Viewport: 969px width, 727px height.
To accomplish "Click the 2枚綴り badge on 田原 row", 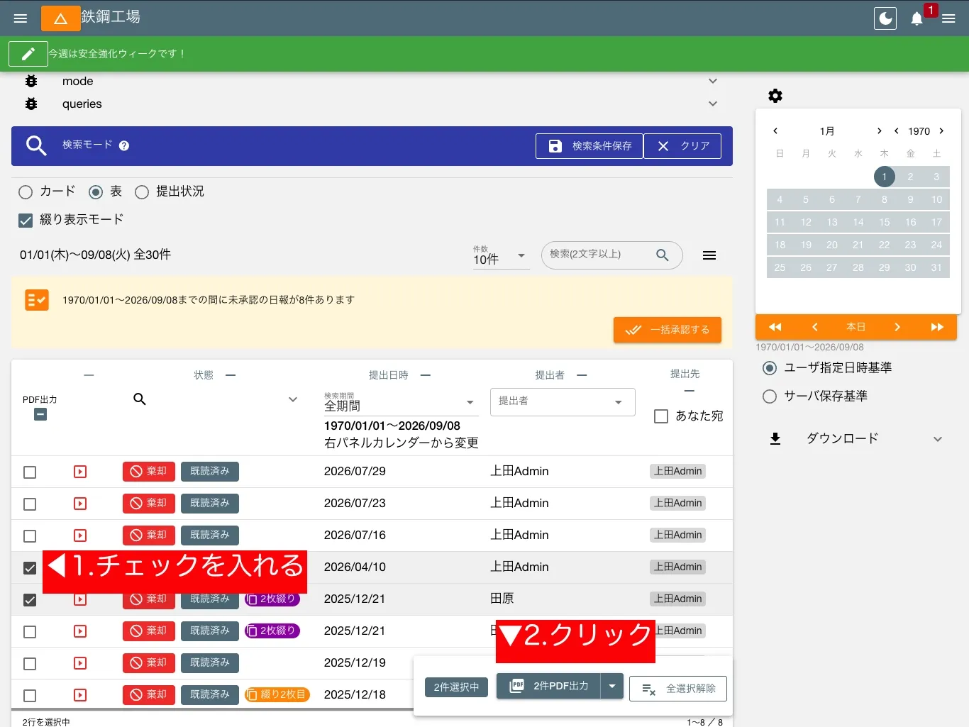I will 272,599.
